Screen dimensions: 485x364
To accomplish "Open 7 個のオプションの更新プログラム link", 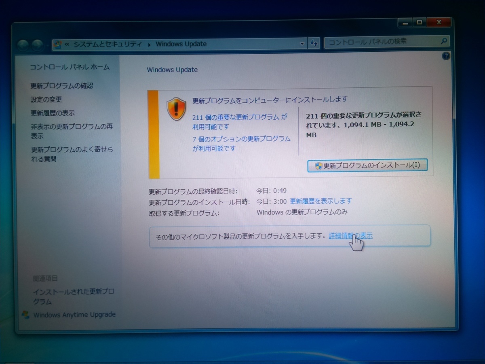I will pos(241,144).
